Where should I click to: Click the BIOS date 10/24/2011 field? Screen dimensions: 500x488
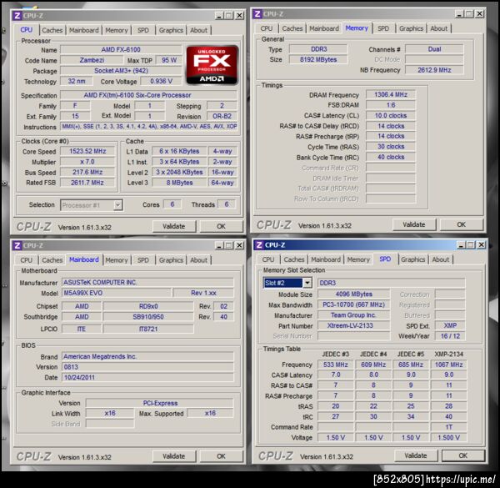pyautogui.click(x=147, y=378)
